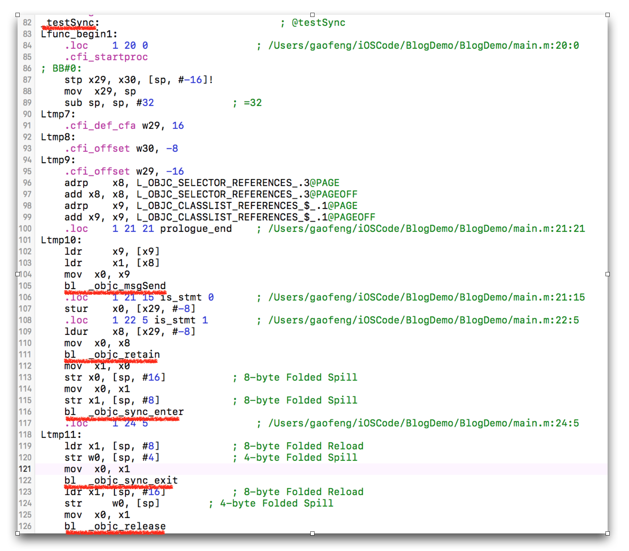Click the bottom-center selection resize handle

click(x=312, y=533)
